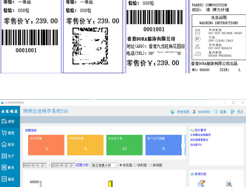This screenshot has width=246, height=187.
Task: Open the 销售 sales sidebar menu
Action: (10, 133)
